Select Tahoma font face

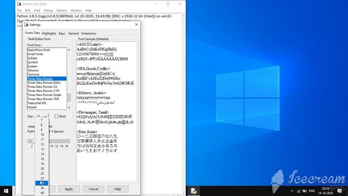click(x=47, y=70)
